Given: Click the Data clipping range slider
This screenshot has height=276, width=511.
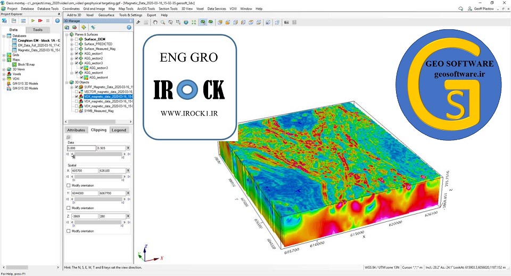Looking at the screenshot, I should click(x=98, y=154).
